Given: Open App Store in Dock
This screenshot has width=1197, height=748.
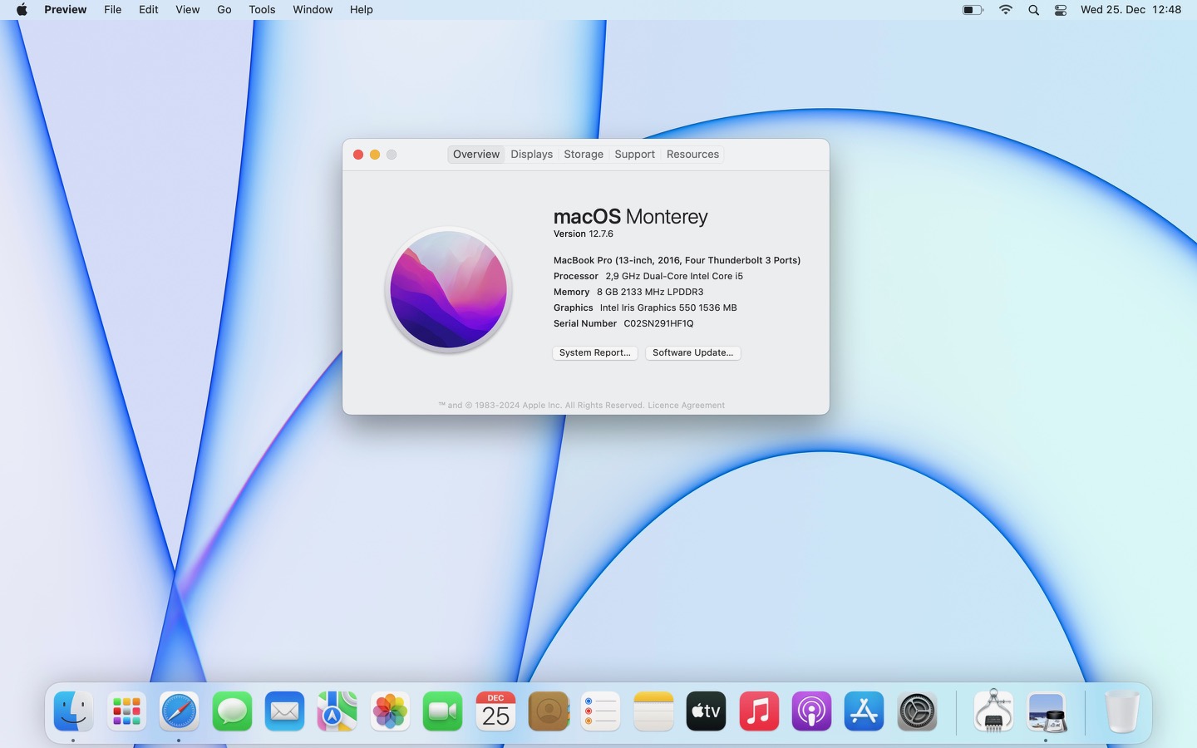Looking at the screenshot, I should [864, 711].
